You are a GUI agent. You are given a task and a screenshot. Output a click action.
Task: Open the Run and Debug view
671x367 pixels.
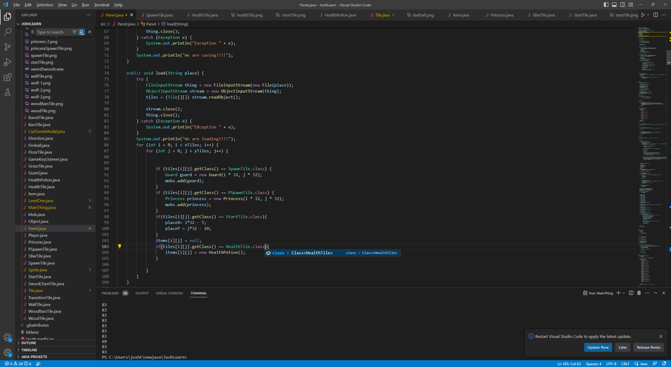tap(7, 62)
